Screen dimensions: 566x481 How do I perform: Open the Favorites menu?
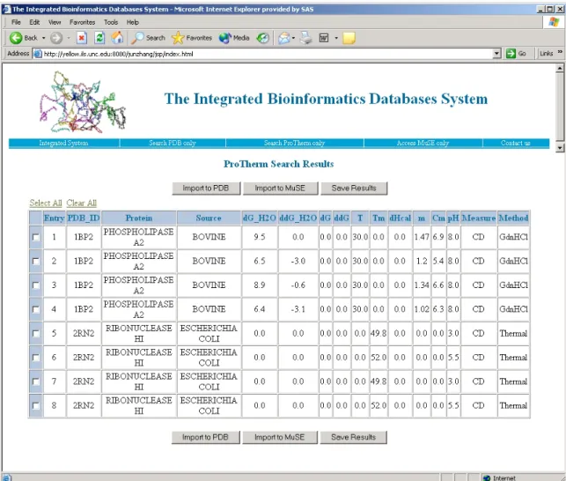point(82,22)
